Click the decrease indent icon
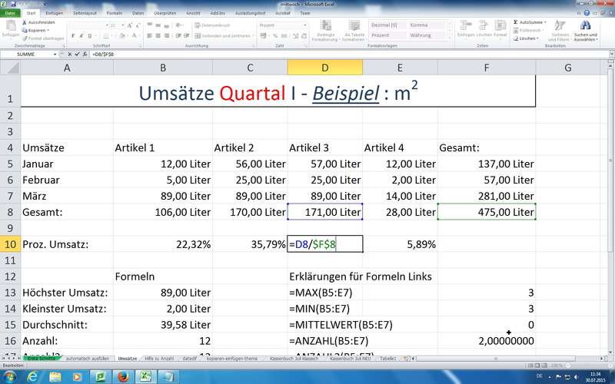 pyautogui.click(x=178, y=35)
